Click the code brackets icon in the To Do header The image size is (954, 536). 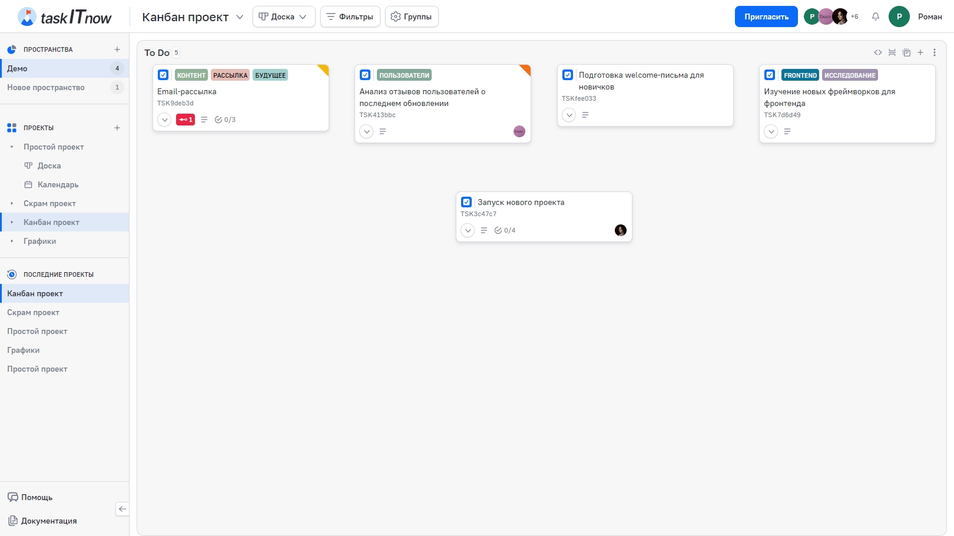(x=878, y=52)
